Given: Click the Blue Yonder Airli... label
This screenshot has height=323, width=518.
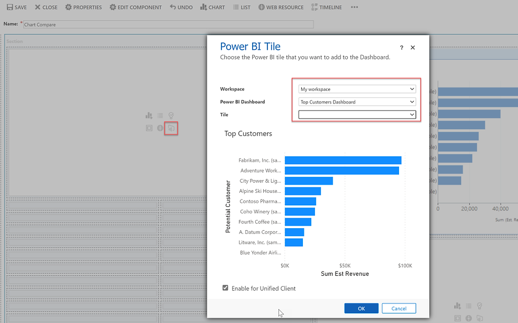Looking at the screenshot, I should (x=261, y=253).
